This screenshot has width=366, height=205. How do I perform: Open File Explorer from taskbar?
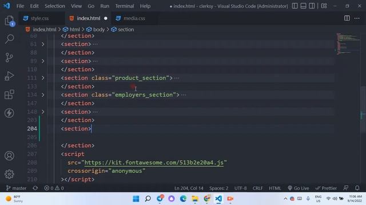[x=195, y=199]
